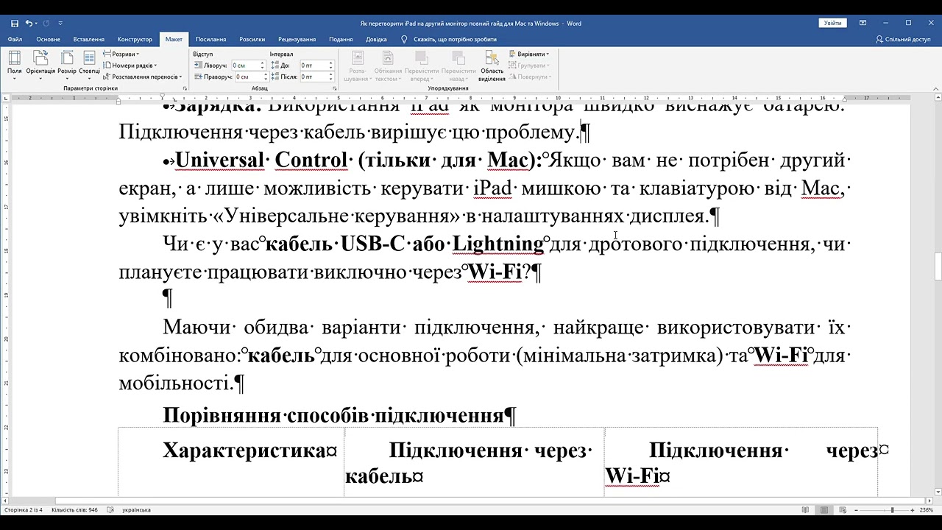Open the proofing check icon in status bar
Viewport: 942px width, 530px height.
point(110,509)
